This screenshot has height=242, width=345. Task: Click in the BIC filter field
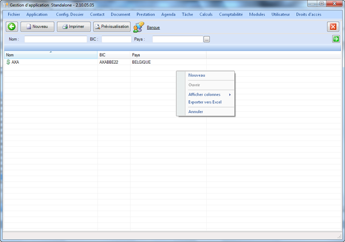pyautogui.click(x=116, y=39)
